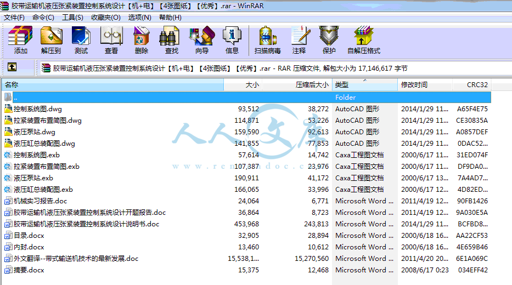Sort by 名称 column header

click(x=112, y=85)
